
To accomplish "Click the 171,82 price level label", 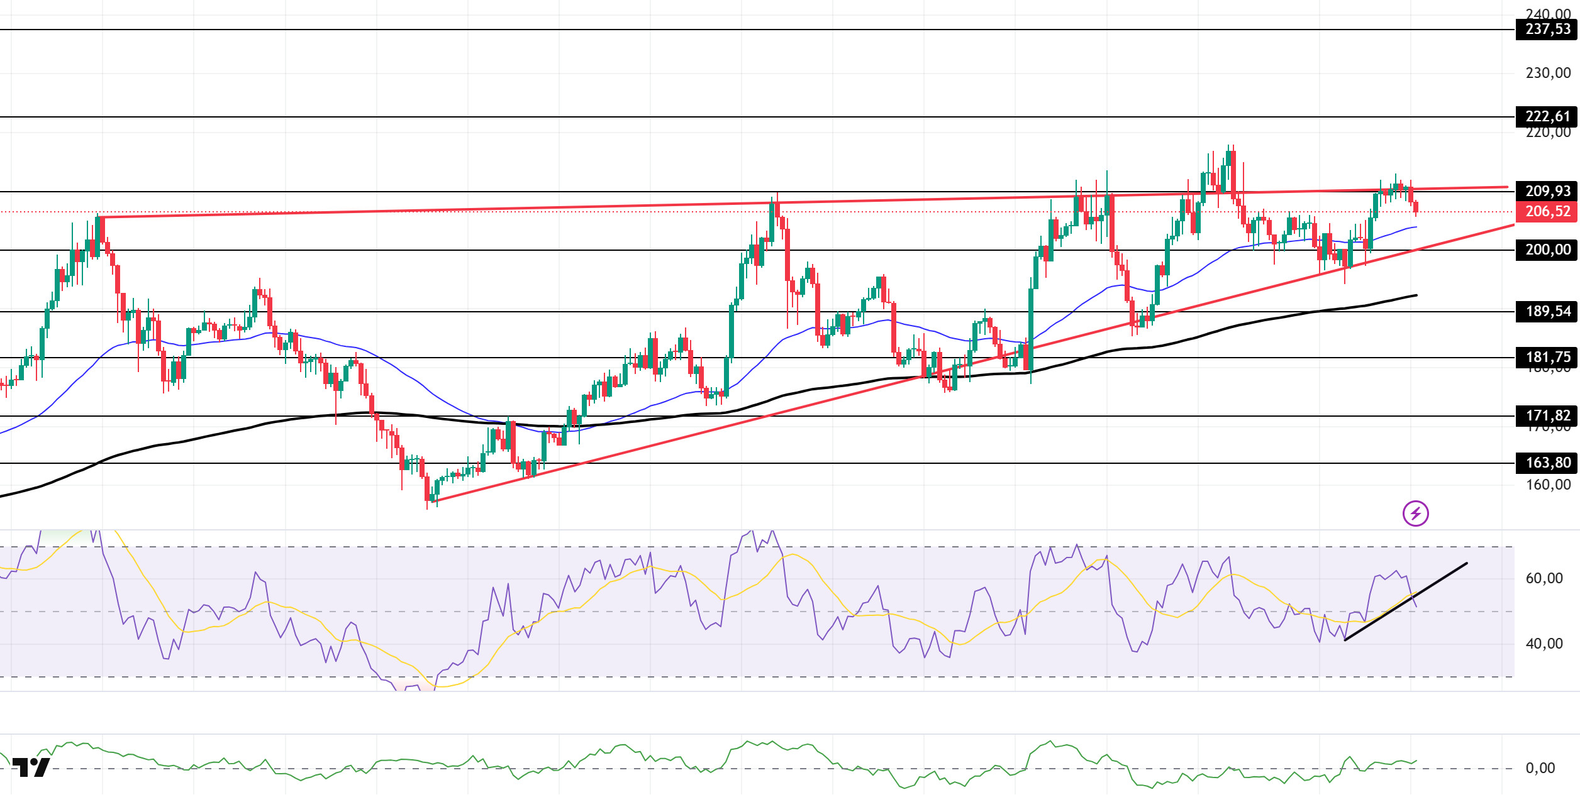I will tap(1547, 415).
